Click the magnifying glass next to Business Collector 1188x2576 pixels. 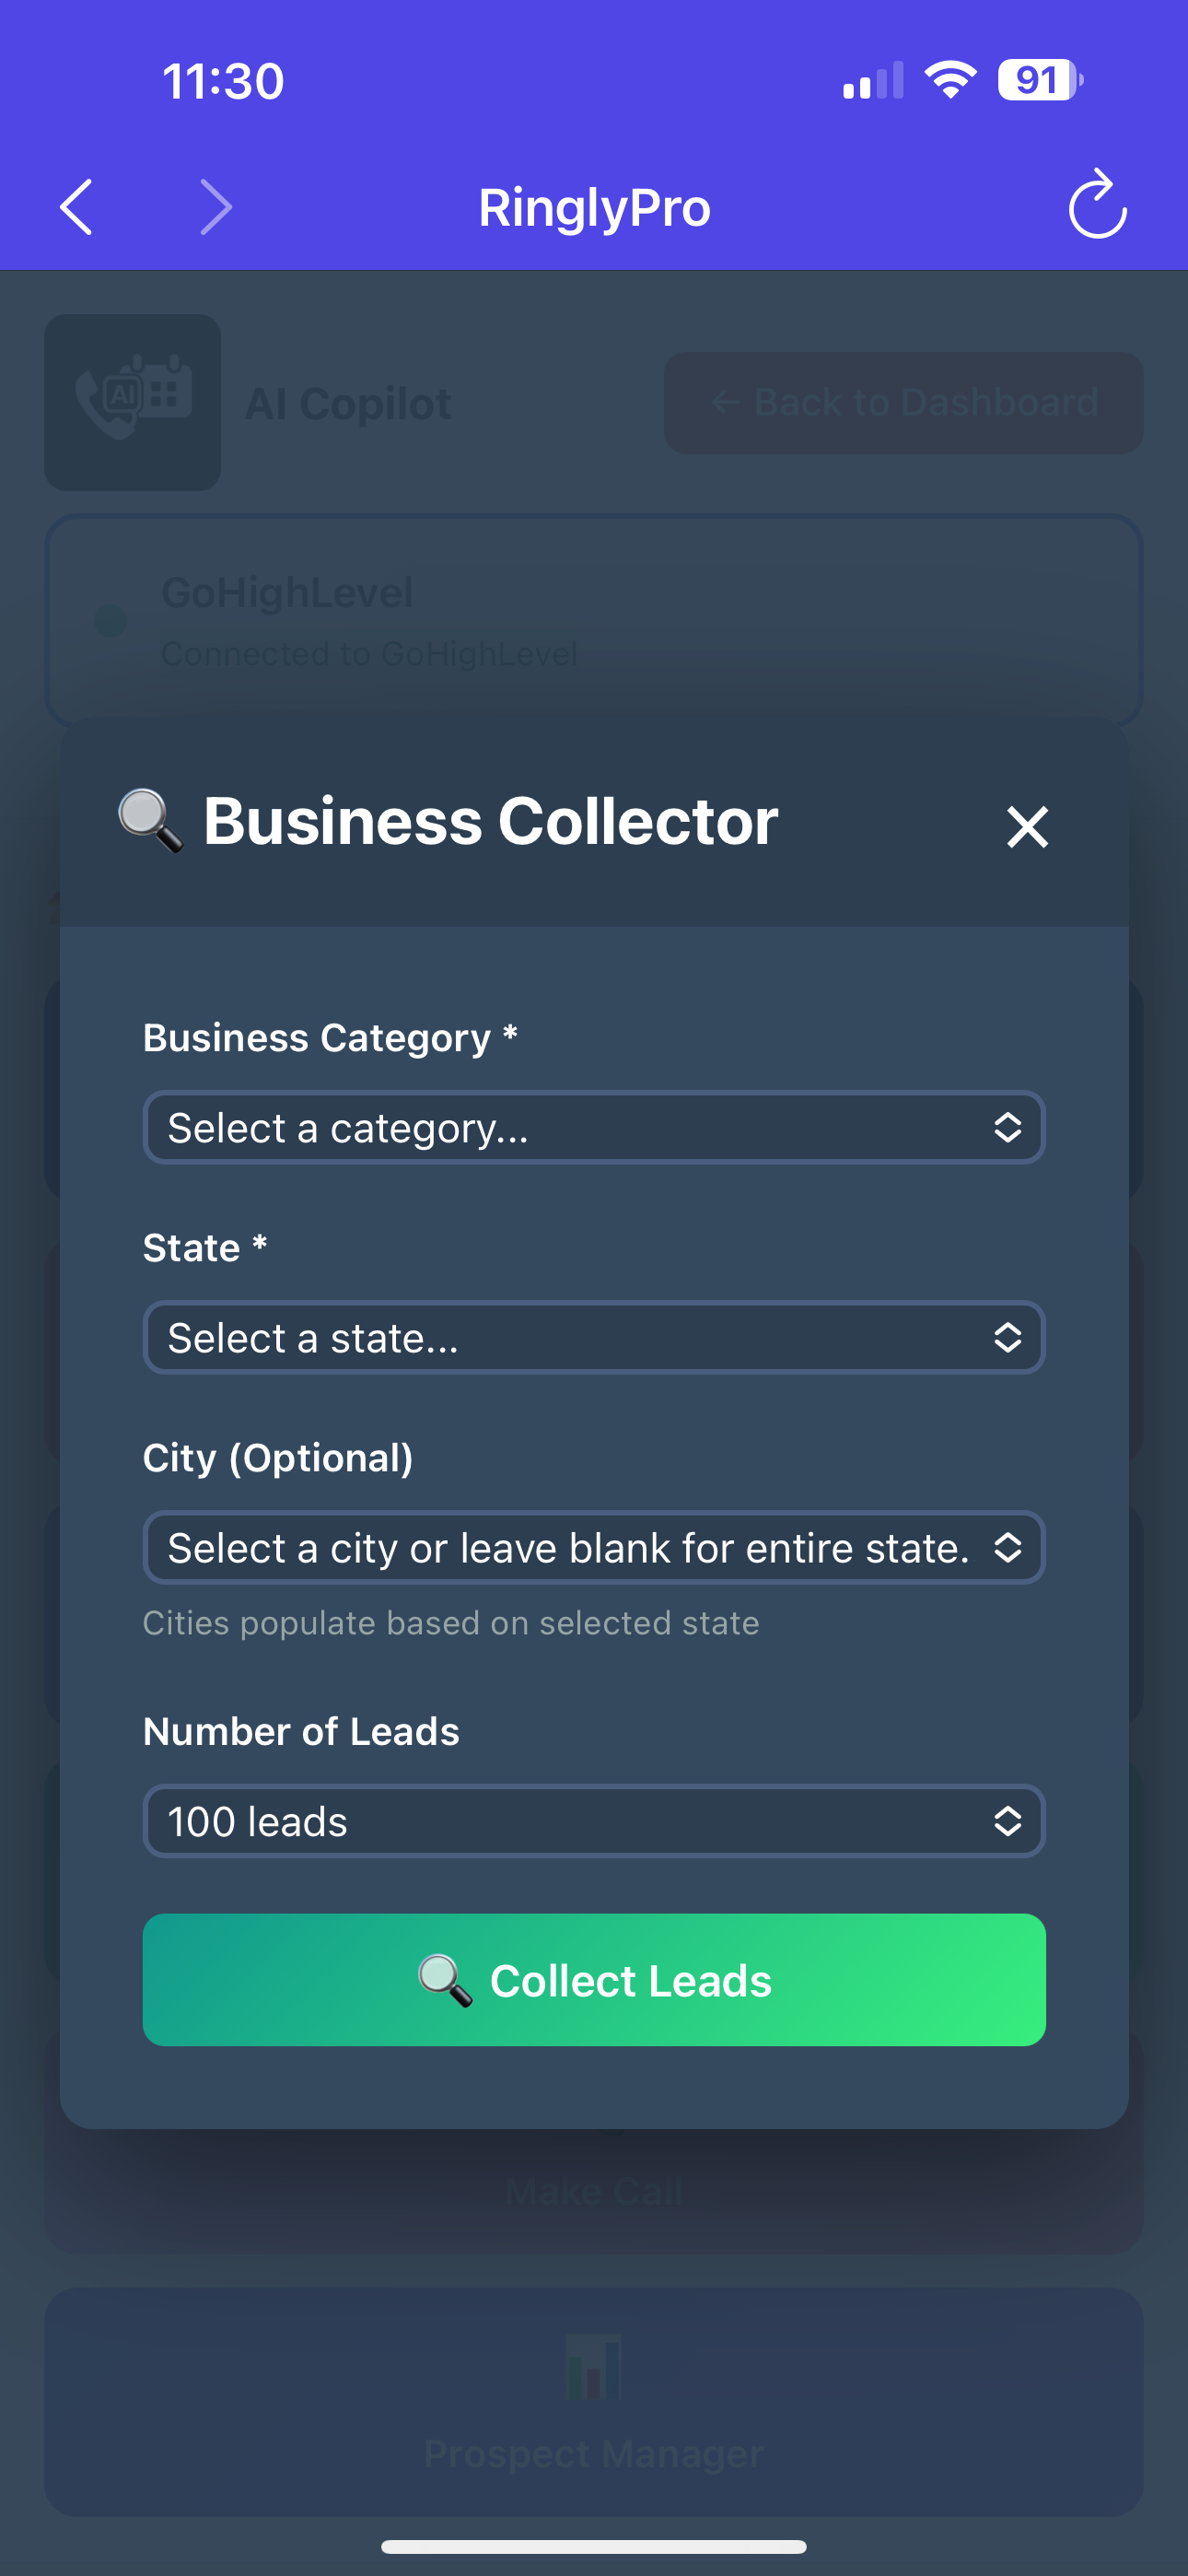(x=148, y=820)
